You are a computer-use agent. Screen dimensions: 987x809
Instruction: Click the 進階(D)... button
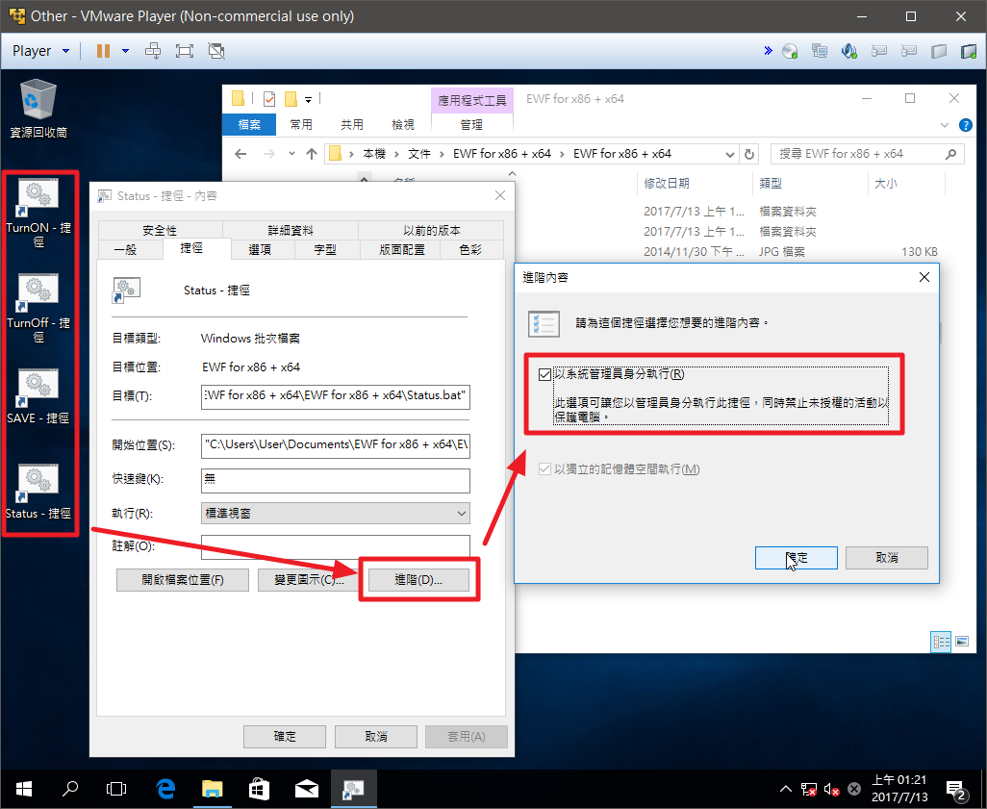click(418, 580)
